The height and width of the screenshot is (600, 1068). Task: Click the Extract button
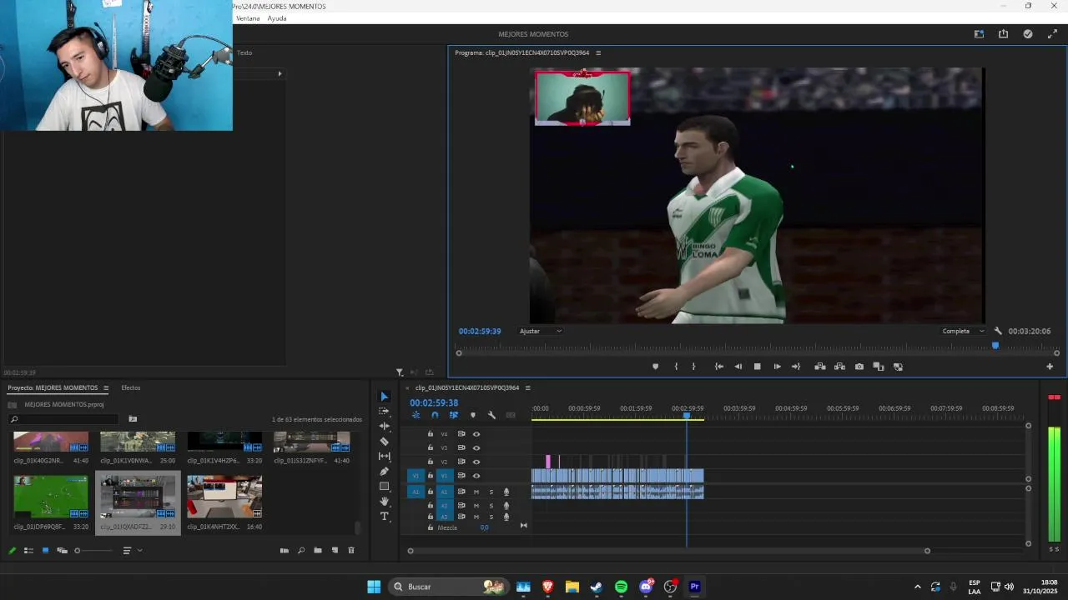[x=839, y=367]
